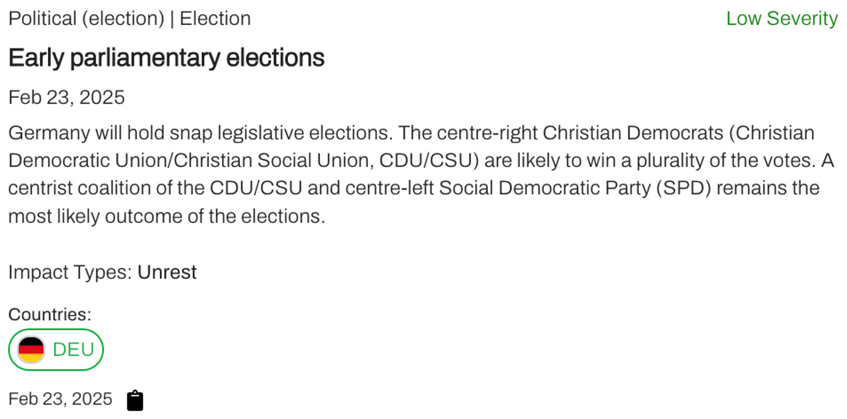Click the word Germany starting the description
Screen dimensions: 847x419
pyautogui.click(x=46, y=133)
